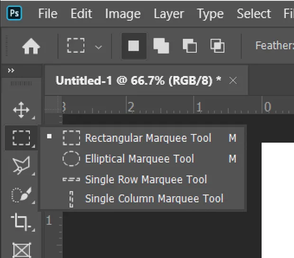
Task: Select the Frame tool
Action: (x=21, y=250)
